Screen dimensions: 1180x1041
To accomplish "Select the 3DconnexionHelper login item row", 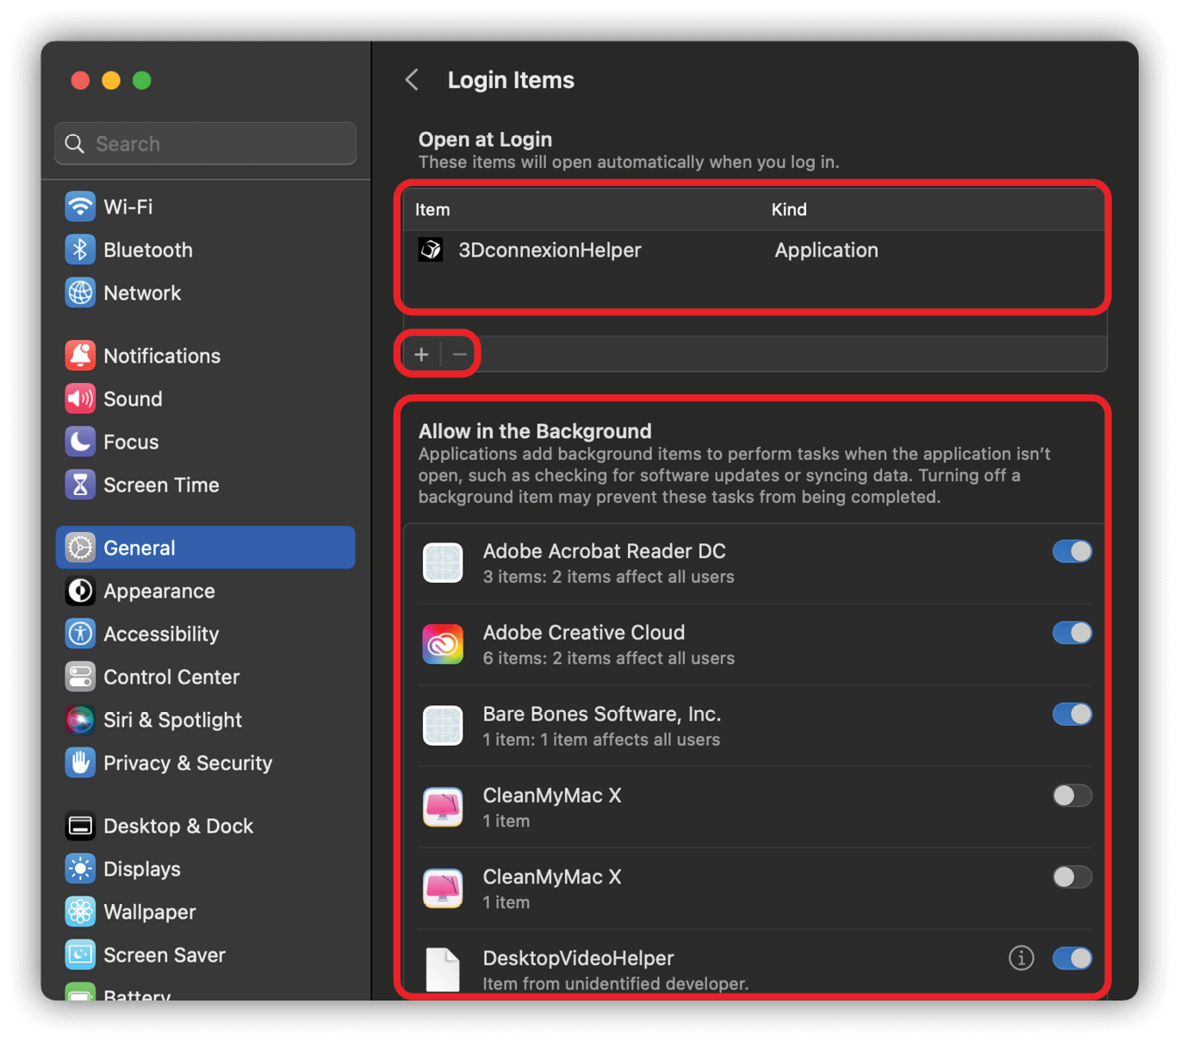I will tap(755, 250).
